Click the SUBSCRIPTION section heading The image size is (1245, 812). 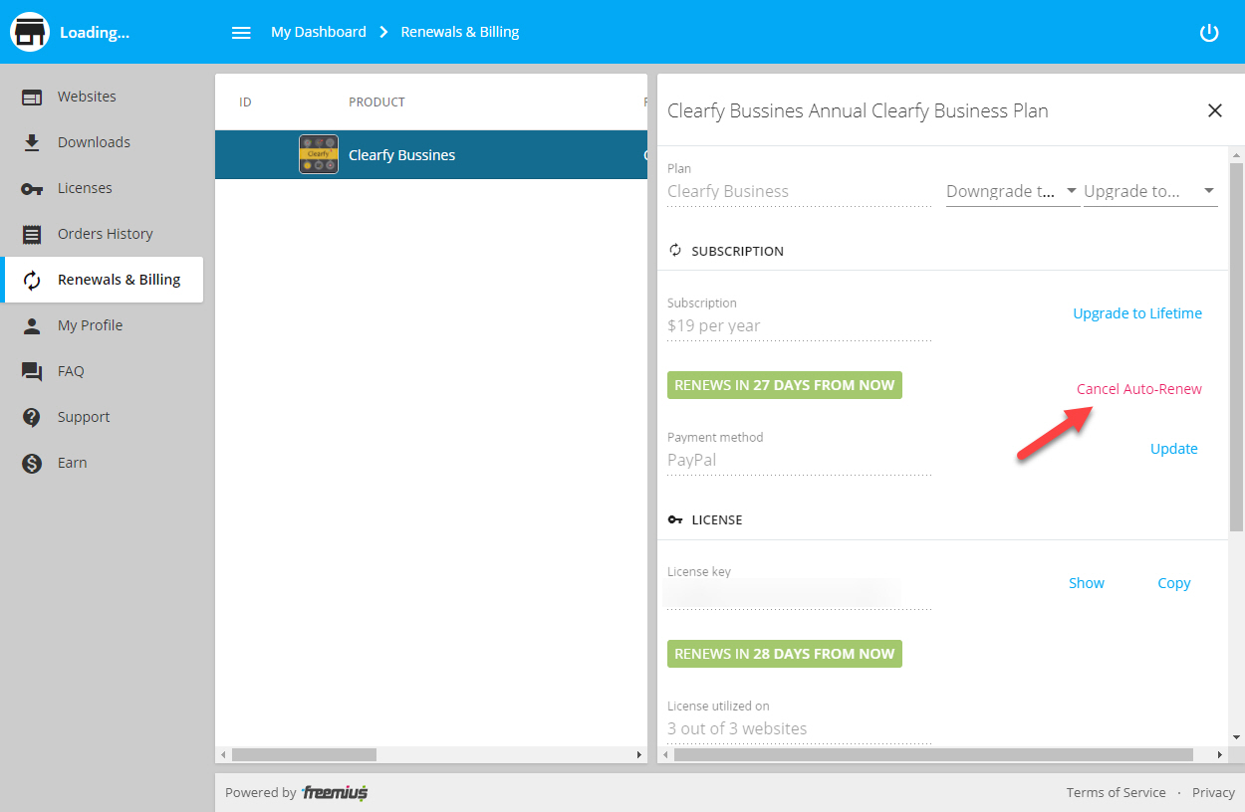pos(737,252)
